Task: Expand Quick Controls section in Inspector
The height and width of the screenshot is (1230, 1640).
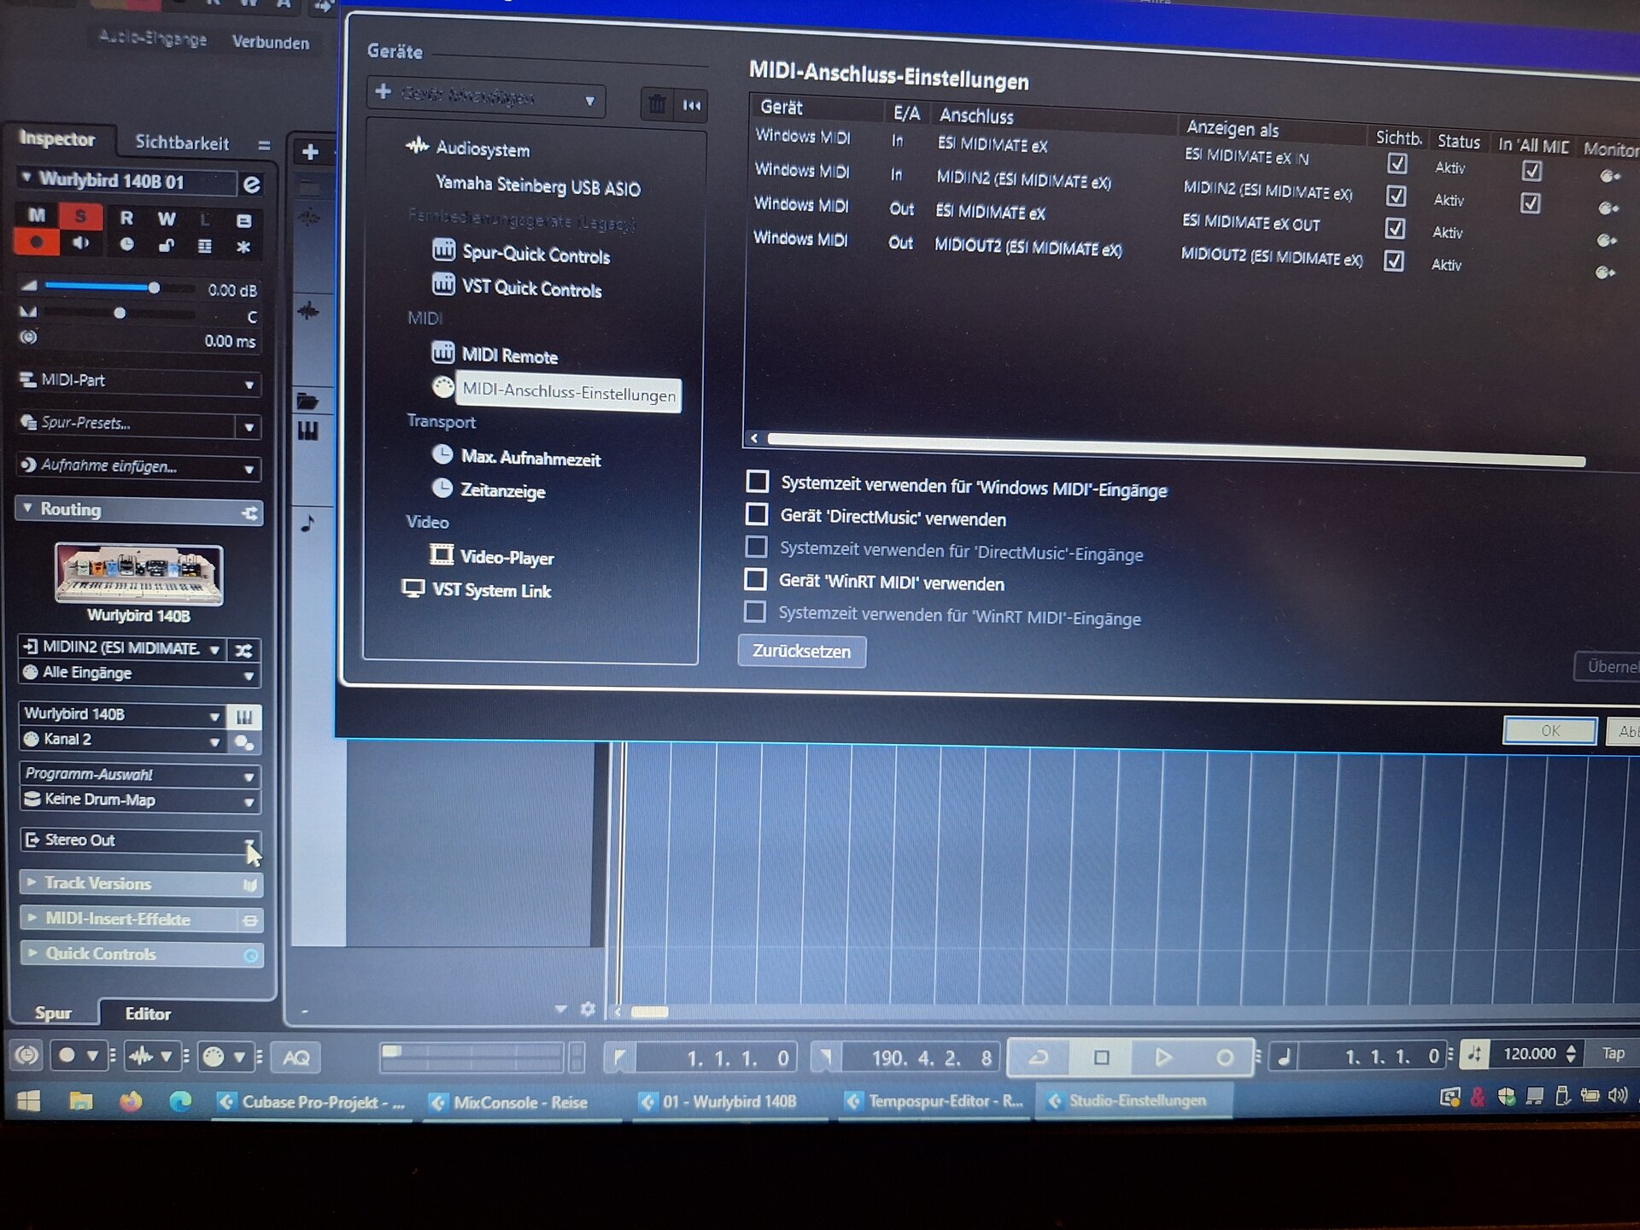Action: [x=141, y=954]
